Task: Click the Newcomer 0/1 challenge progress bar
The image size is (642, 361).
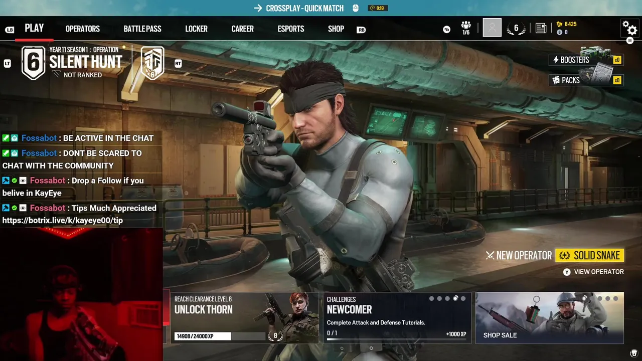Action: pyautogui.click(x=396, y=340)
